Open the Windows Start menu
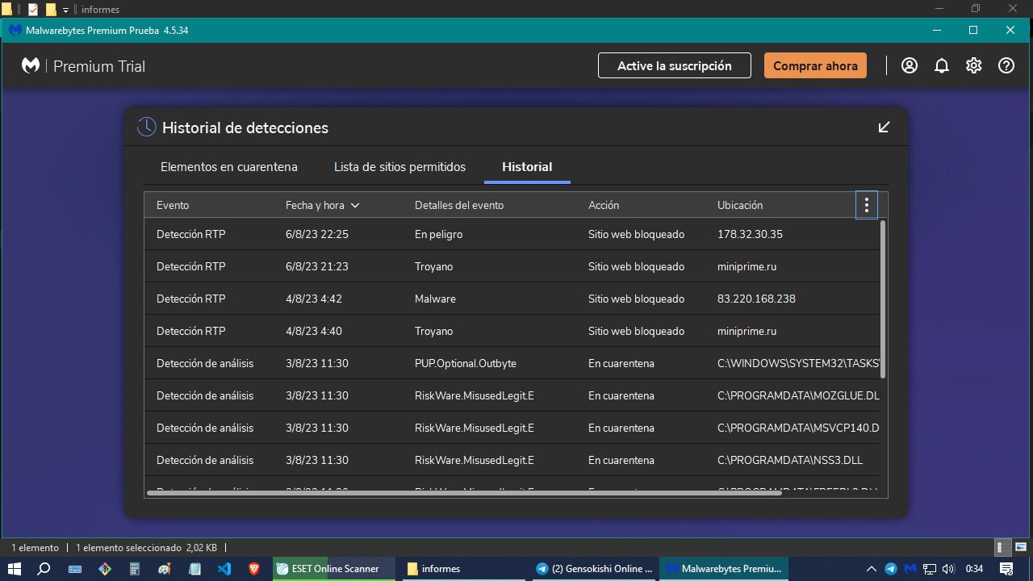Viewport: 1033px width, 581px height. 15,568
